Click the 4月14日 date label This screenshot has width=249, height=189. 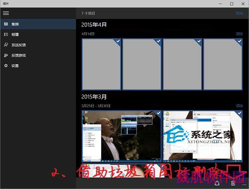[88, 34]
